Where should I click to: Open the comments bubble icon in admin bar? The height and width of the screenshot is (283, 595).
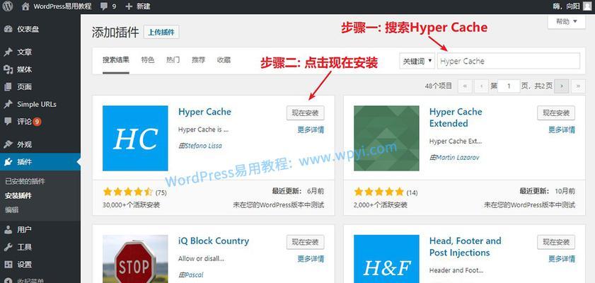(x=103, y=6)
